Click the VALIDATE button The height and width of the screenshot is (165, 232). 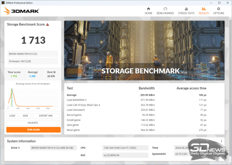pos(33,122)
